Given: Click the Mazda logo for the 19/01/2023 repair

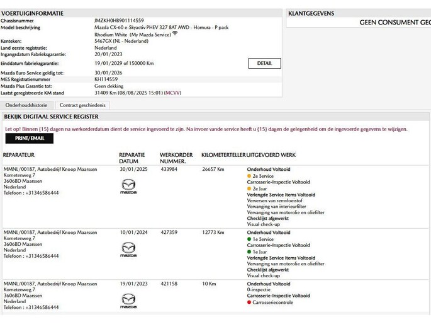Looking at the screenshot, I should point(128,301).
